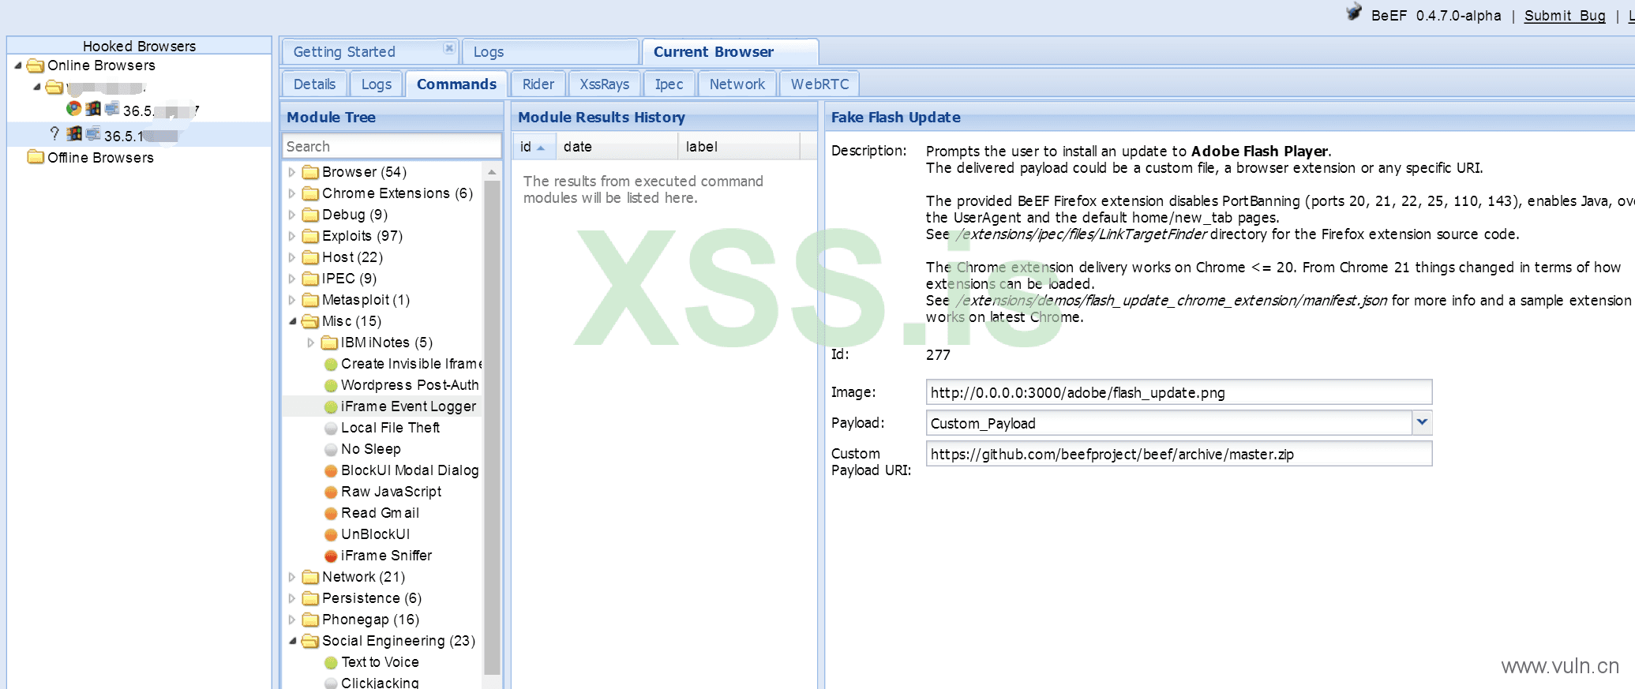Select the Local File Theft module
This screenshot has height=689, width=1635.
tap(390, 428)
